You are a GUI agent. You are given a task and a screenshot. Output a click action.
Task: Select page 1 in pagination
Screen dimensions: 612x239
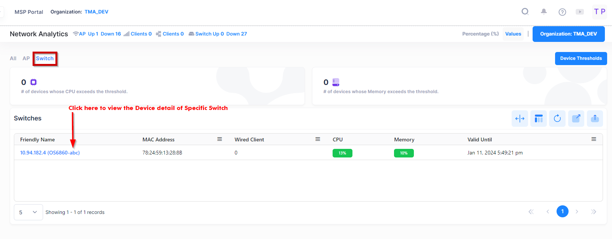[x=563, y=211]
